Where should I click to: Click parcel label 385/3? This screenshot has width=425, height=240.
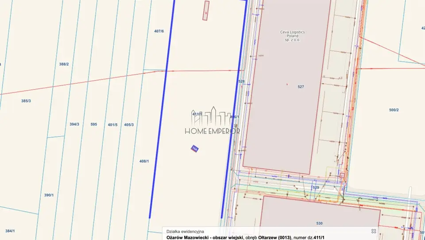26,101
